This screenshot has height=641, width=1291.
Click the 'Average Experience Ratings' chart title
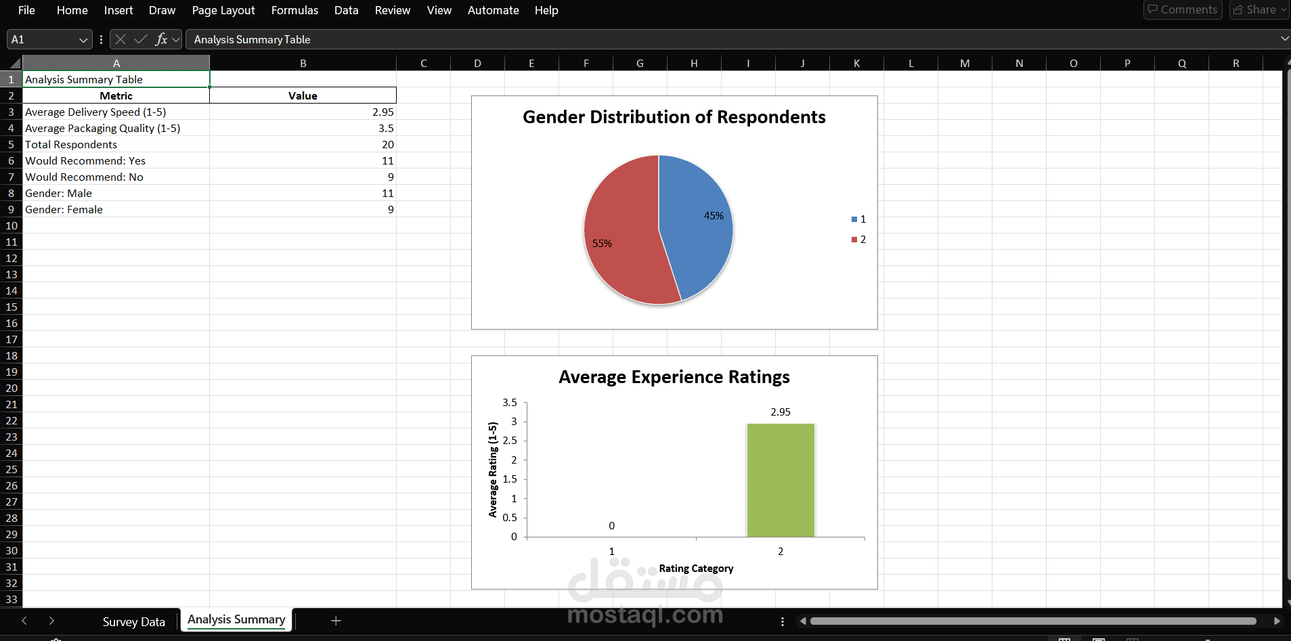coord(674,377)
